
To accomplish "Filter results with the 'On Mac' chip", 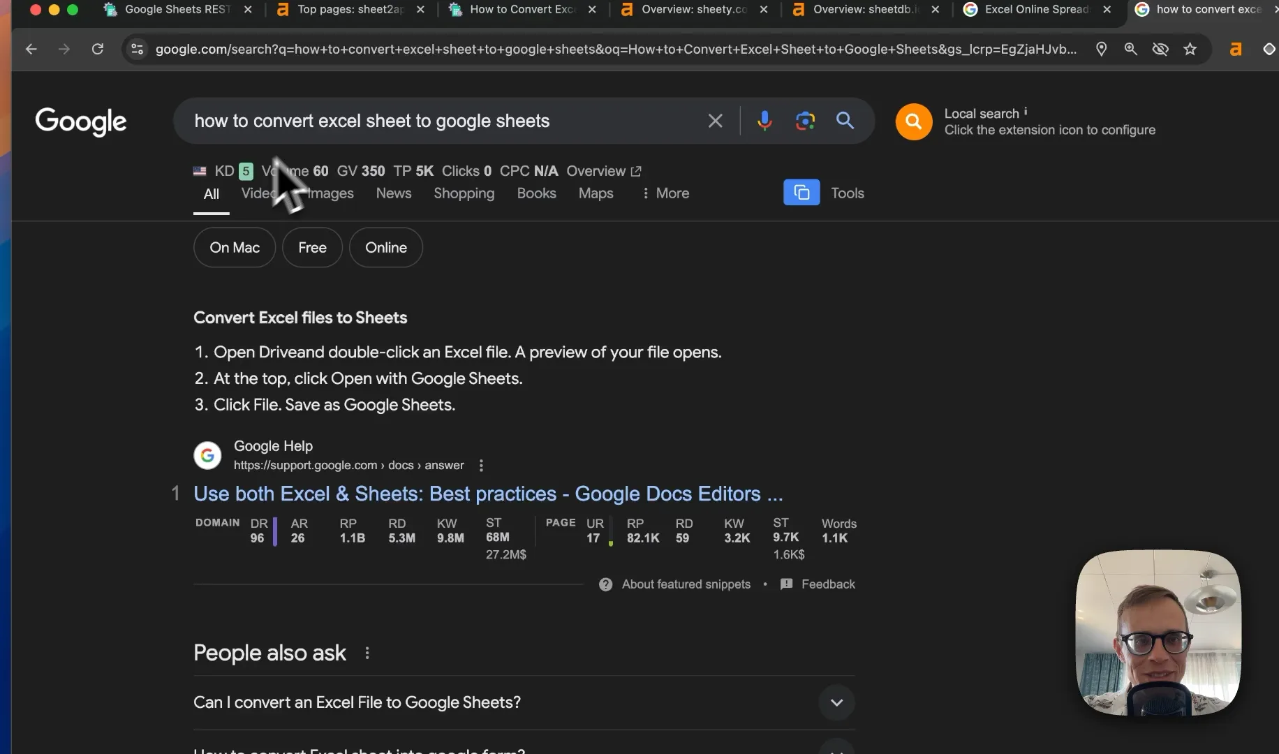I will point(235,247).
